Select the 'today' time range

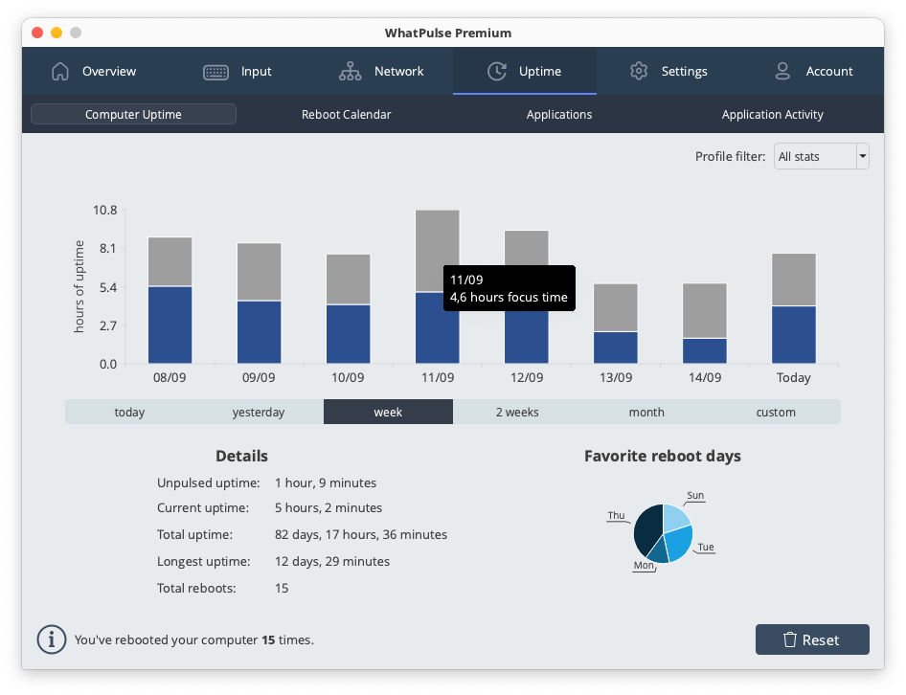pos(129,413)
